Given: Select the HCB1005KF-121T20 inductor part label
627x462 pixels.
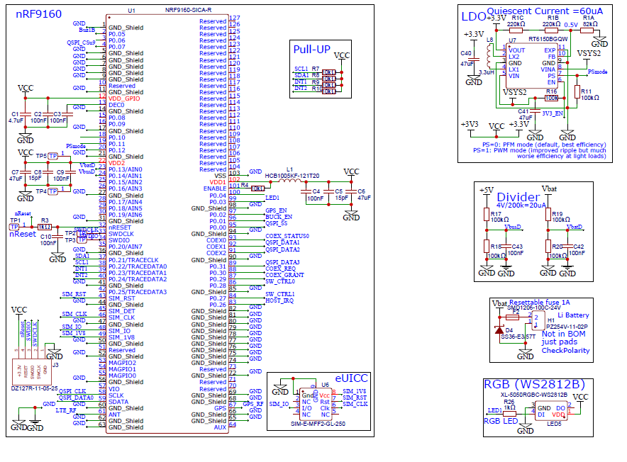Looking at the screenshot, I should point(292,176).
